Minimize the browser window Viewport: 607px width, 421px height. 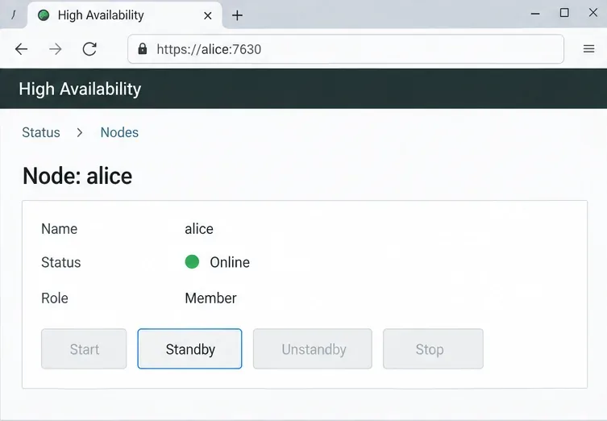[535, 14]
